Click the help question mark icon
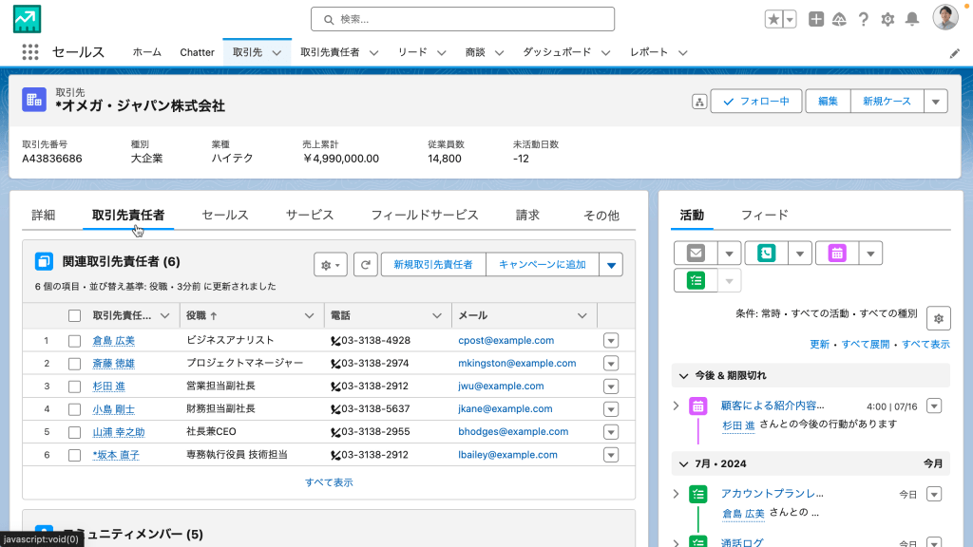Screen dimensions: 973x547 click(864, 19)
